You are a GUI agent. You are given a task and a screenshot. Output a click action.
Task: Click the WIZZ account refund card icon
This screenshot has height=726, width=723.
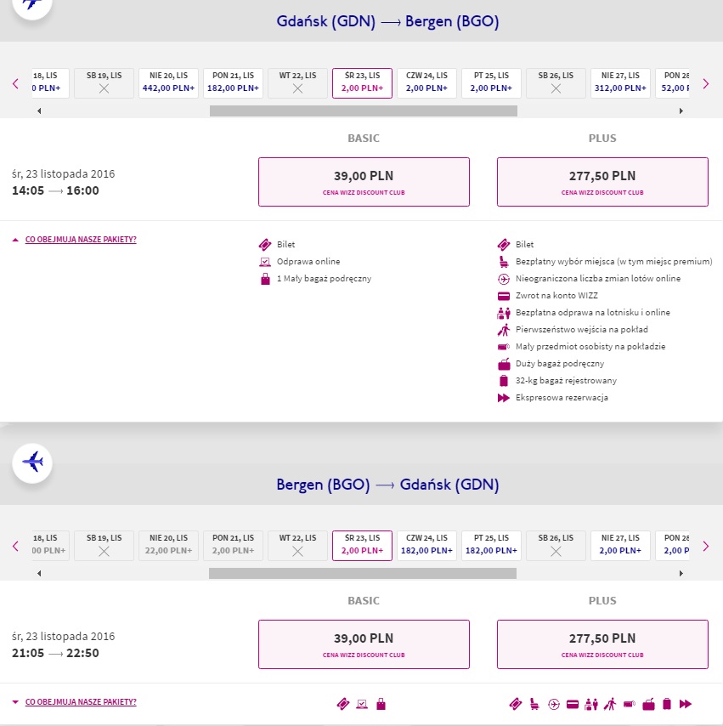coord(504,296)
